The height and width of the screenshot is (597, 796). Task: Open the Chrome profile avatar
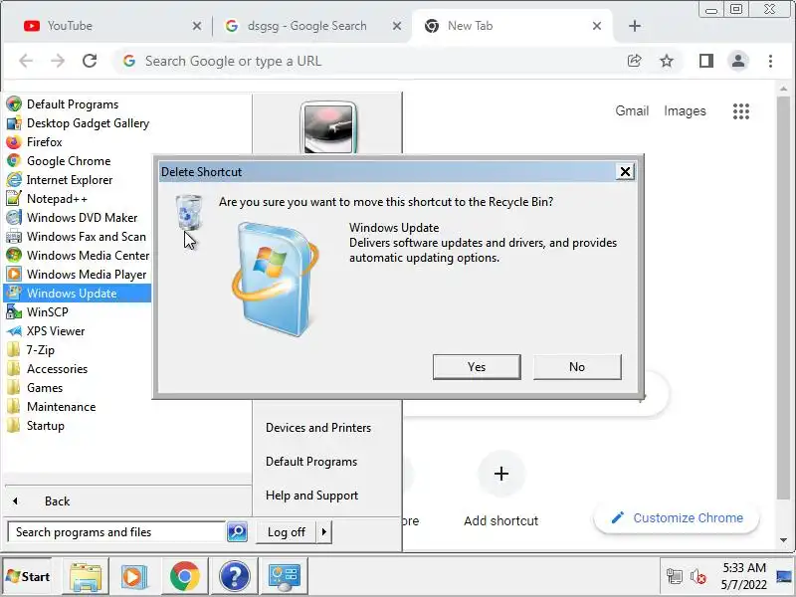pyautogui.click(x=738, y=61)
